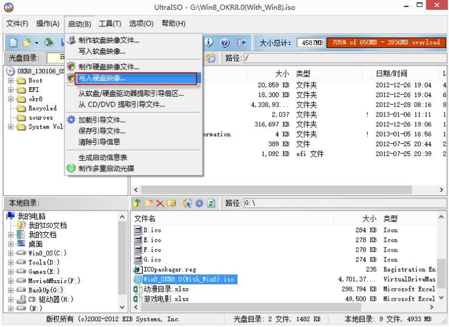The width and height of the screenshot is (449, 327).
Task: Click the rename folder icon in local toolbar
Action: (x=172, y=203)
